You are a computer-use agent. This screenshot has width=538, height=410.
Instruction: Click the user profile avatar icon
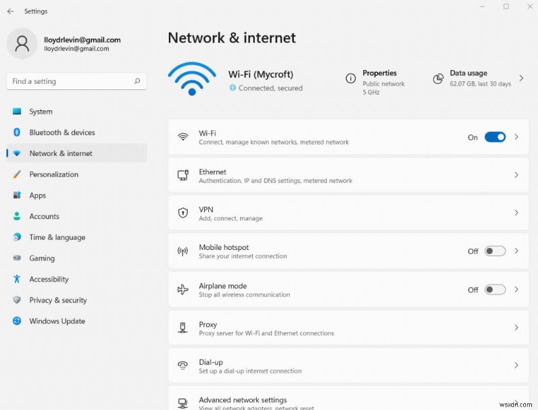tap(22, 44)
